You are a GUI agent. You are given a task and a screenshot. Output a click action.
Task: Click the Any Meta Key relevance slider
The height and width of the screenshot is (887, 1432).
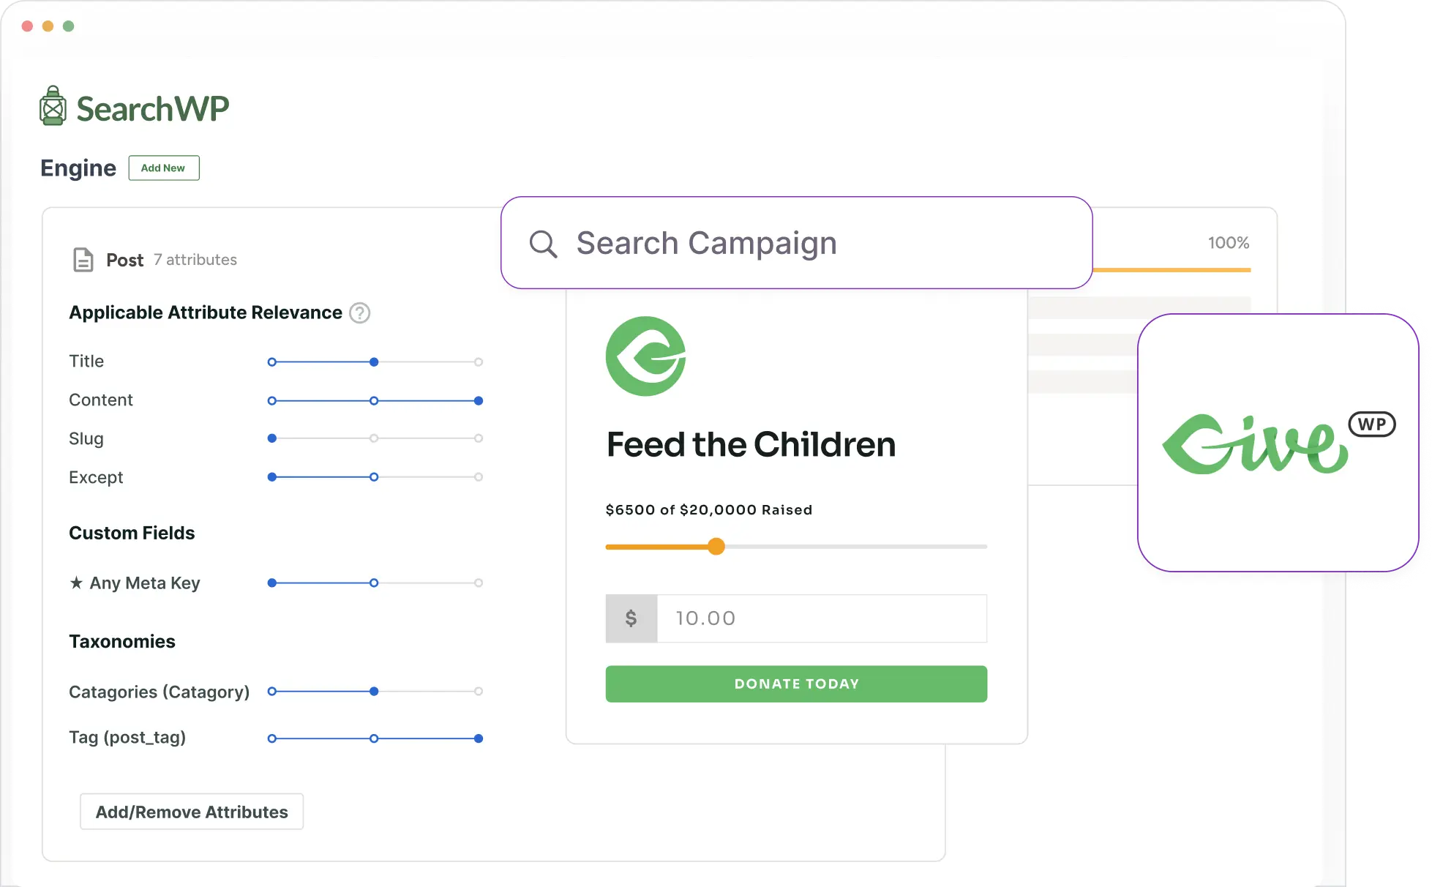[x=373, y=583]
